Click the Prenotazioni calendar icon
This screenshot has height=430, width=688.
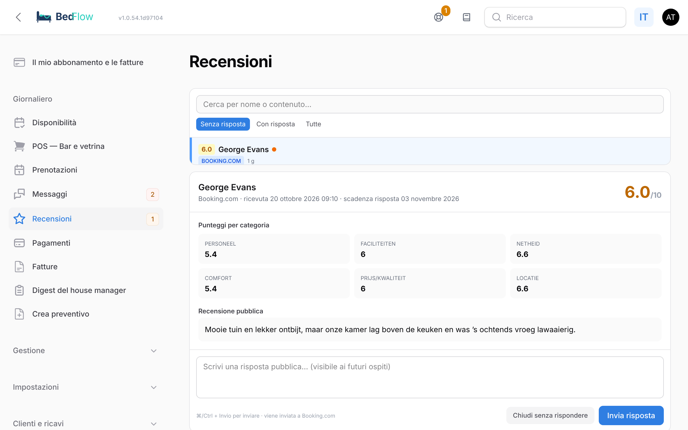[19, 170]
